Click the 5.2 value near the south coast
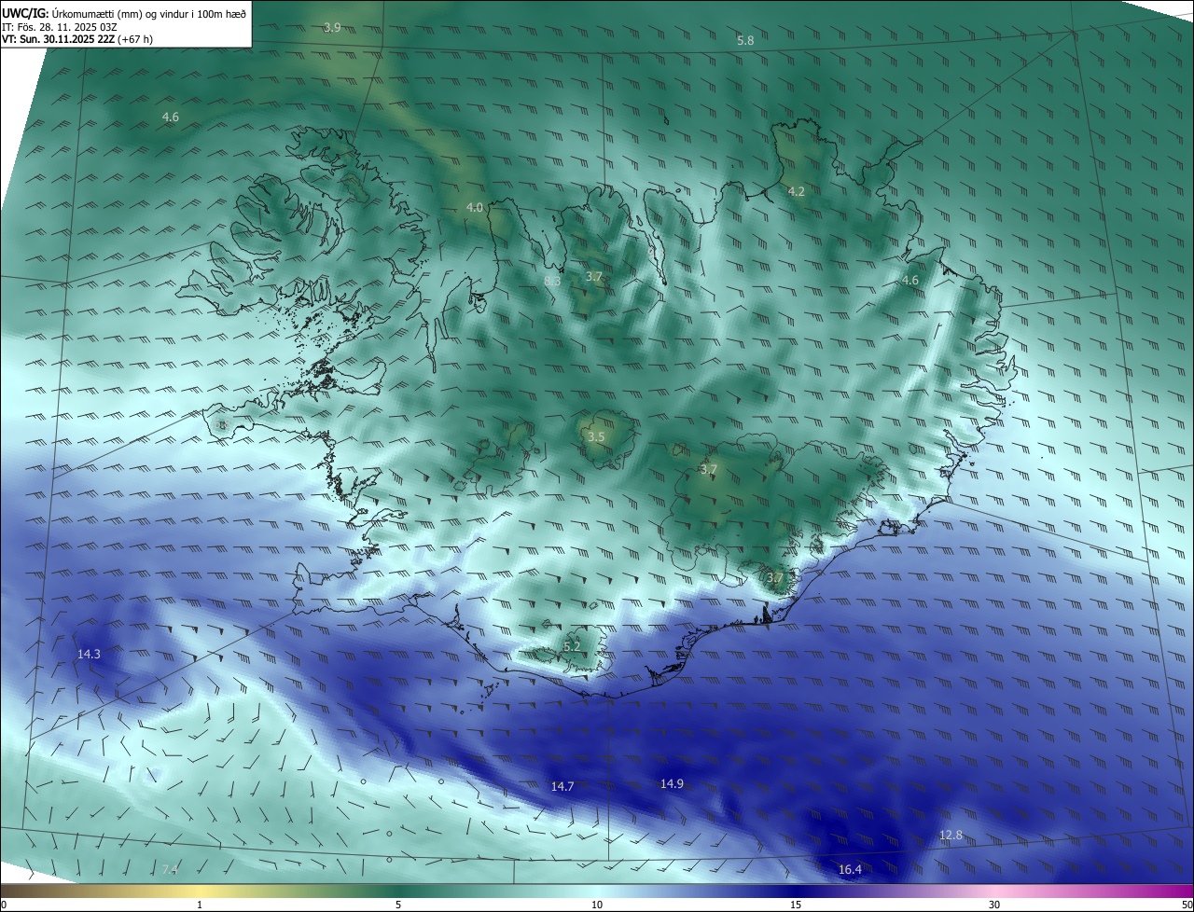Screen dimensions: 1194x912 (572, 646)
